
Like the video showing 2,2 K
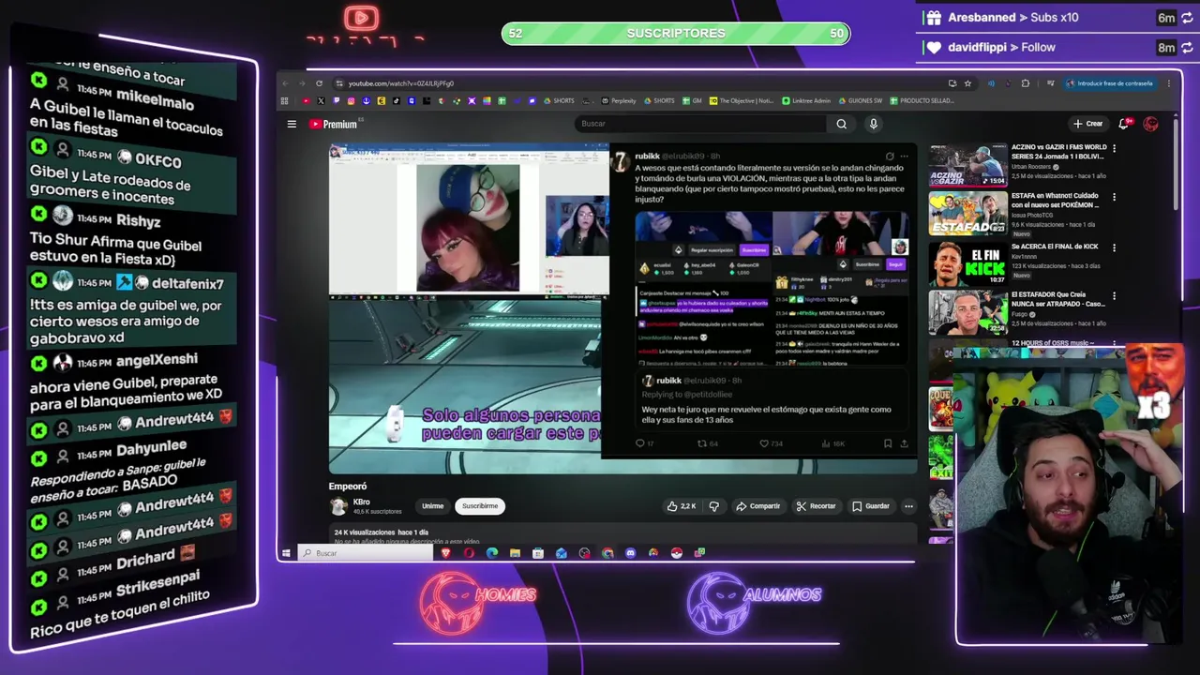[x=682, y=506]
